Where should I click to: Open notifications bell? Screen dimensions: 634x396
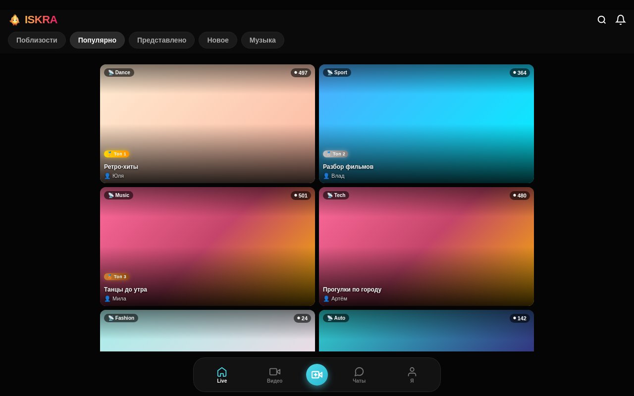click(621, 20)
